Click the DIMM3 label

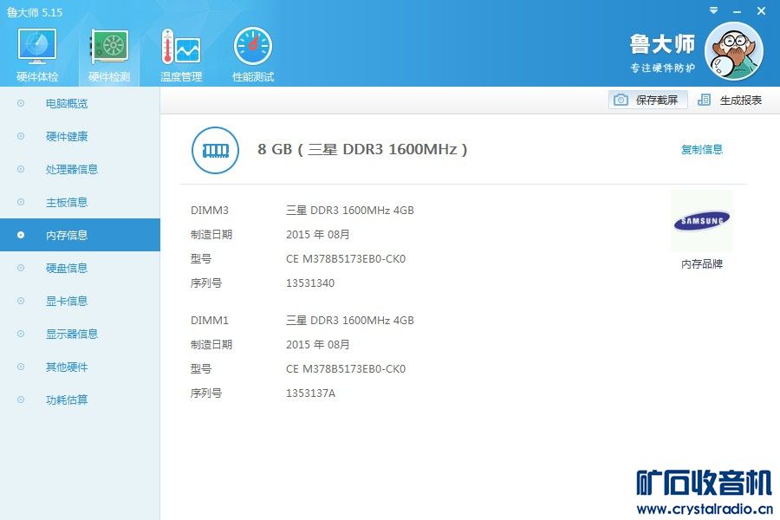pyautogui.click(x=210, y=210)
